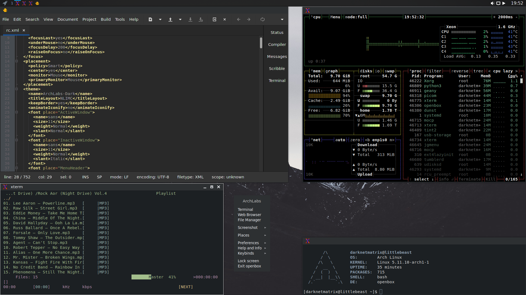The image size is (526, 295).
Task: Select the third xterm icon in taskbar
Action: 31,3
